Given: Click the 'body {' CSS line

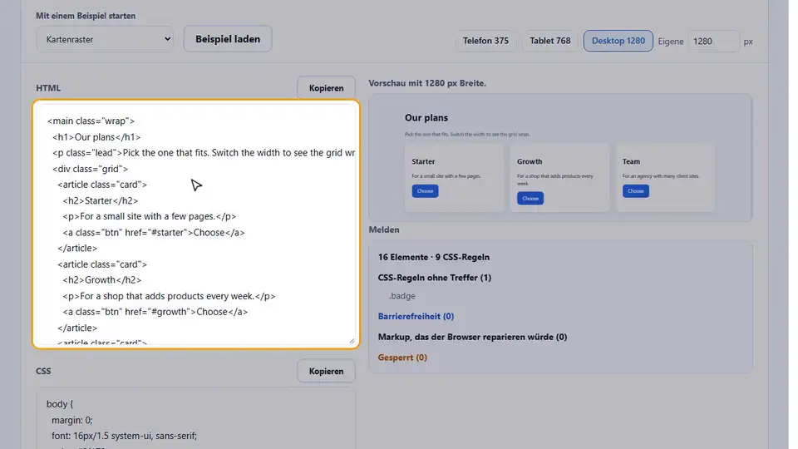Looking at the screenshot, I should point(60,404).
